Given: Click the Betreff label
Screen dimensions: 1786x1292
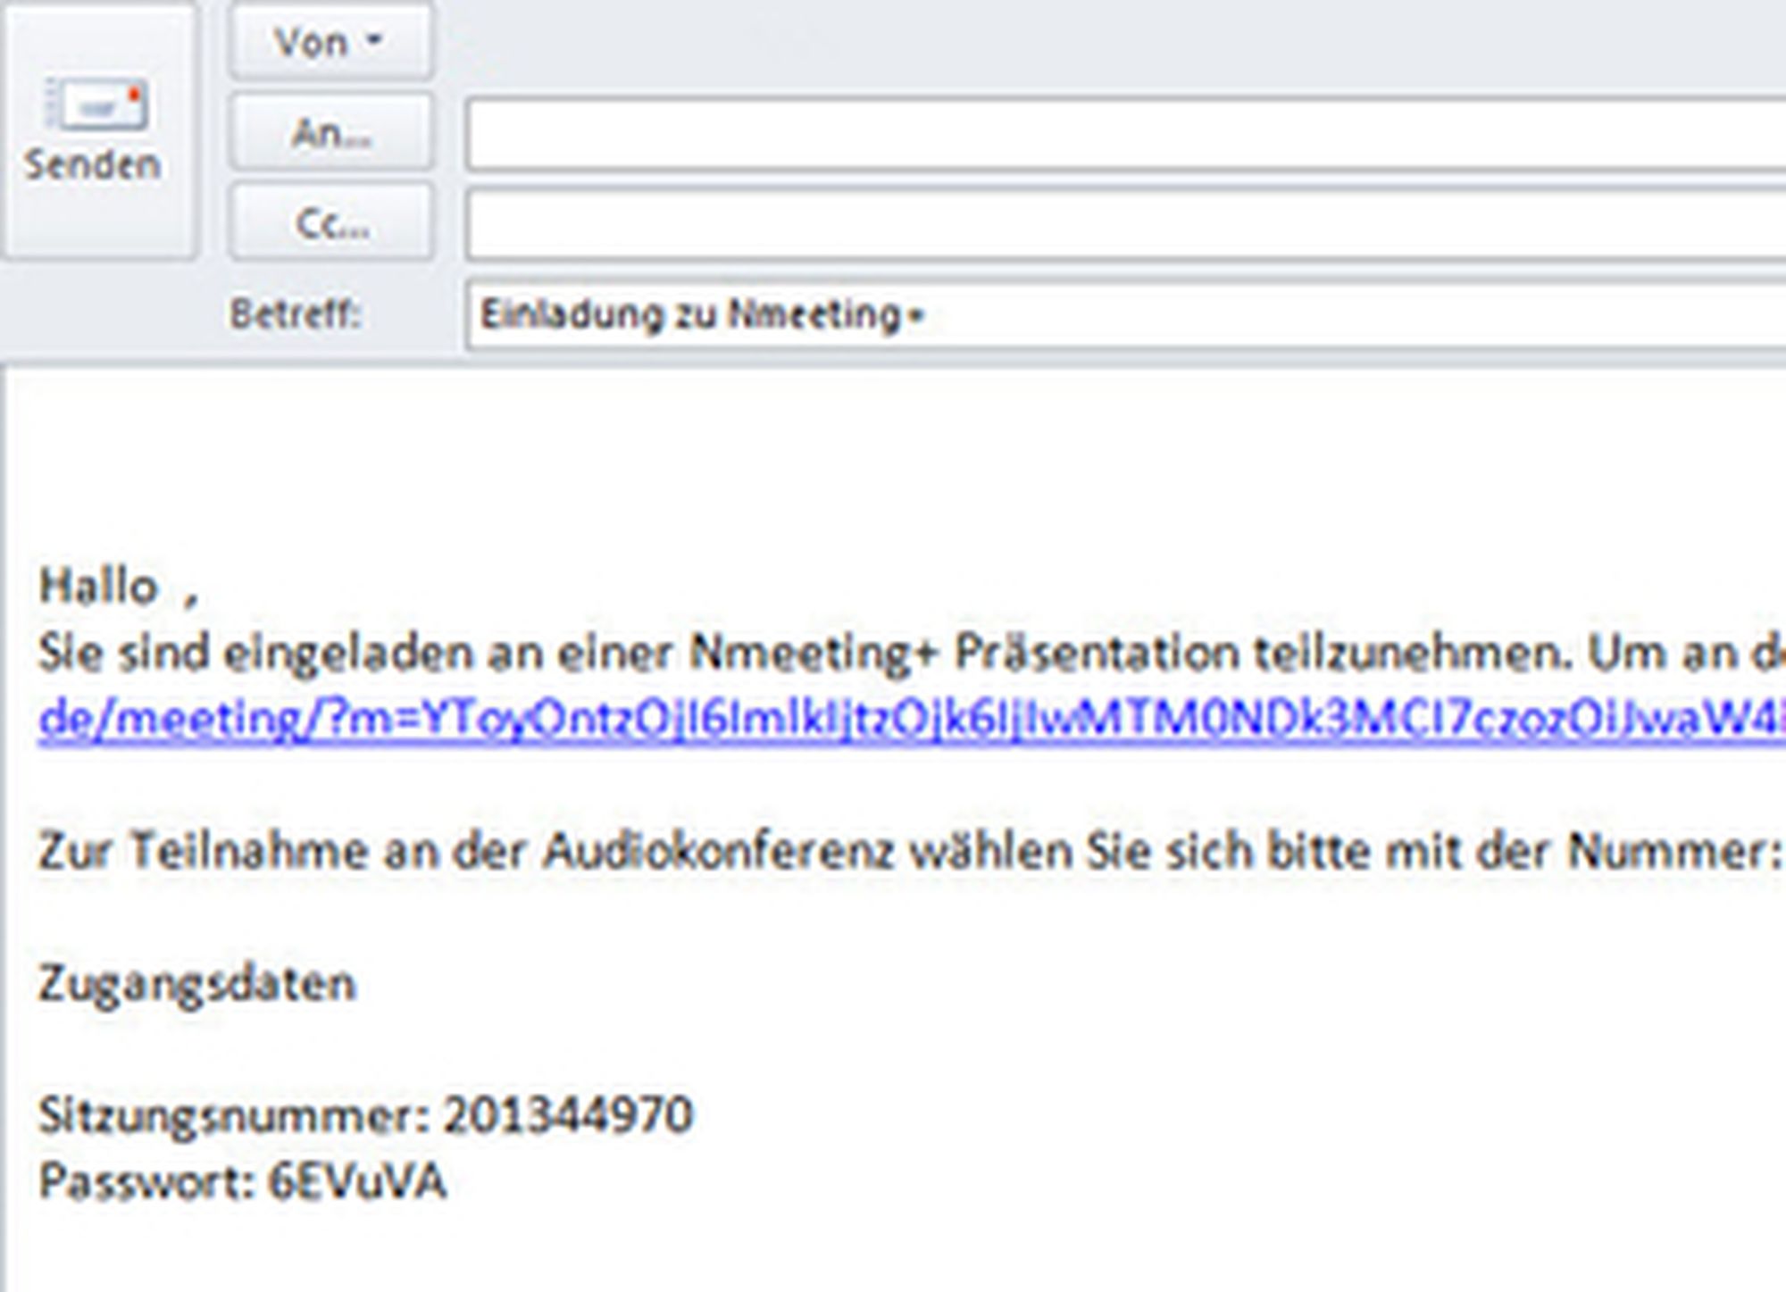Looking at the screenshot, I should 295,314.
